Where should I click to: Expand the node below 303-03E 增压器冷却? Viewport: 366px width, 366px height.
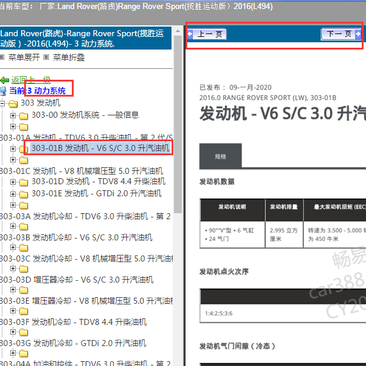point(13,310)
